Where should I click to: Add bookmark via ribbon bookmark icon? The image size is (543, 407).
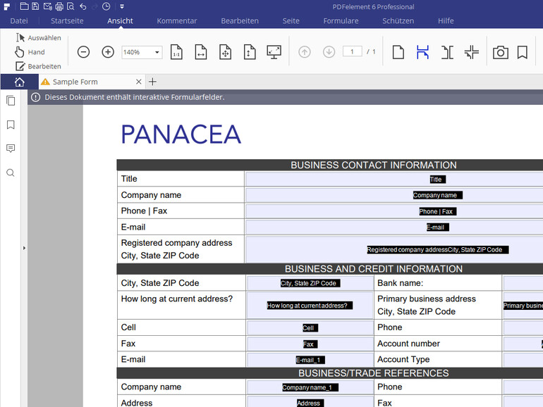coord(523,52)
